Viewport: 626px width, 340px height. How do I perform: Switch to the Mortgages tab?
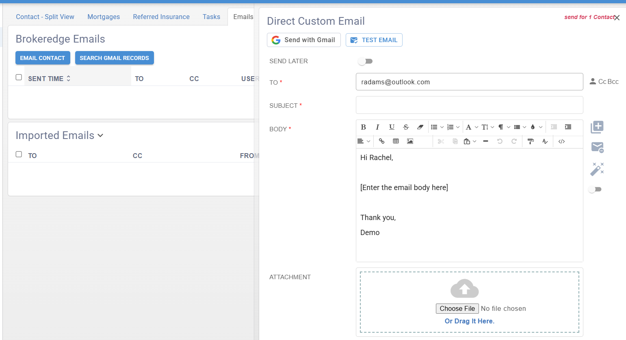tap(104, 17)
